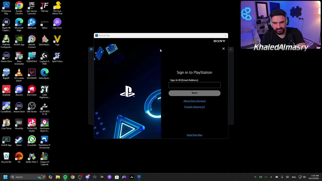322x181 pixels.
Task: Expand the hidden system tray icons
Action: (255, 177)
